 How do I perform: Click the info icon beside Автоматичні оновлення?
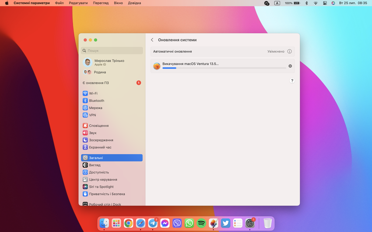(289, 52)
